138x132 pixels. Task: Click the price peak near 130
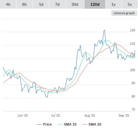pos(105,30)
